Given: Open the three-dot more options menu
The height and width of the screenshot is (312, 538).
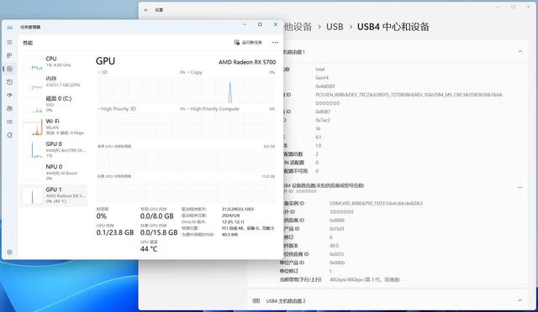Looking at the screenshot, I should [x=275, y=43].
